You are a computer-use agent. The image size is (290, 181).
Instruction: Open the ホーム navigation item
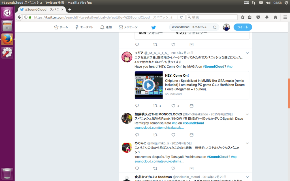(x=61, y=27)
